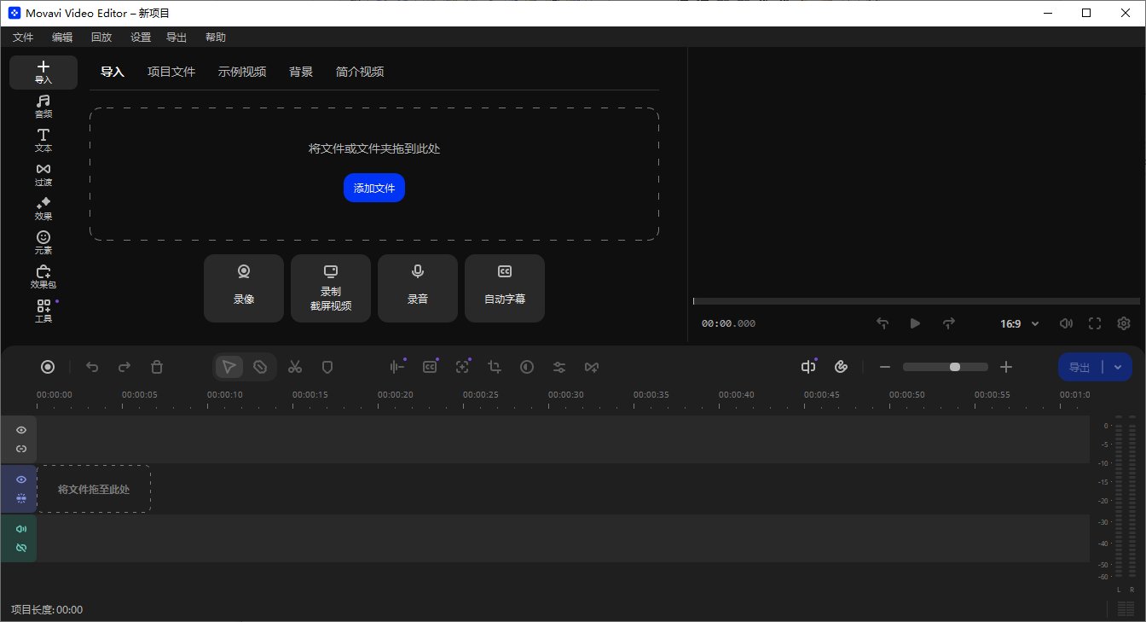Click the 录像 webcam recording button
1146x622 pixels.
[x=244, y=288]
